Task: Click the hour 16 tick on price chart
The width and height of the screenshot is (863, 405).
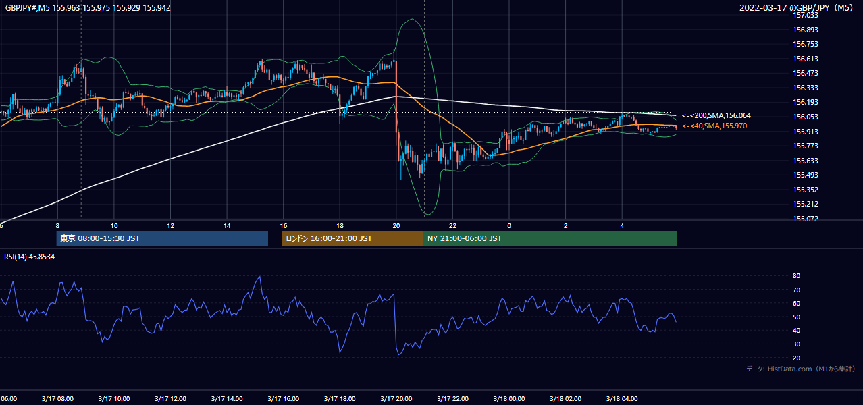Action: click(x=284, y=226)
